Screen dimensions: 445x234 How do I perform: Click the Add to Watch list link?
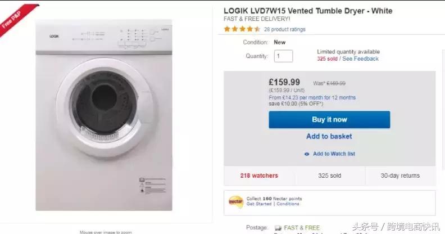pyautogui.click(x=334, y=154)
